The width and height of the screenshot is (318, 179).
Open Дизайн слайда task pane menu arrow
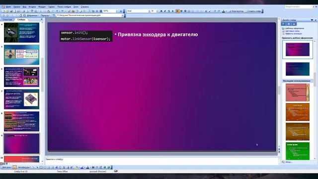tap(312, 20)
